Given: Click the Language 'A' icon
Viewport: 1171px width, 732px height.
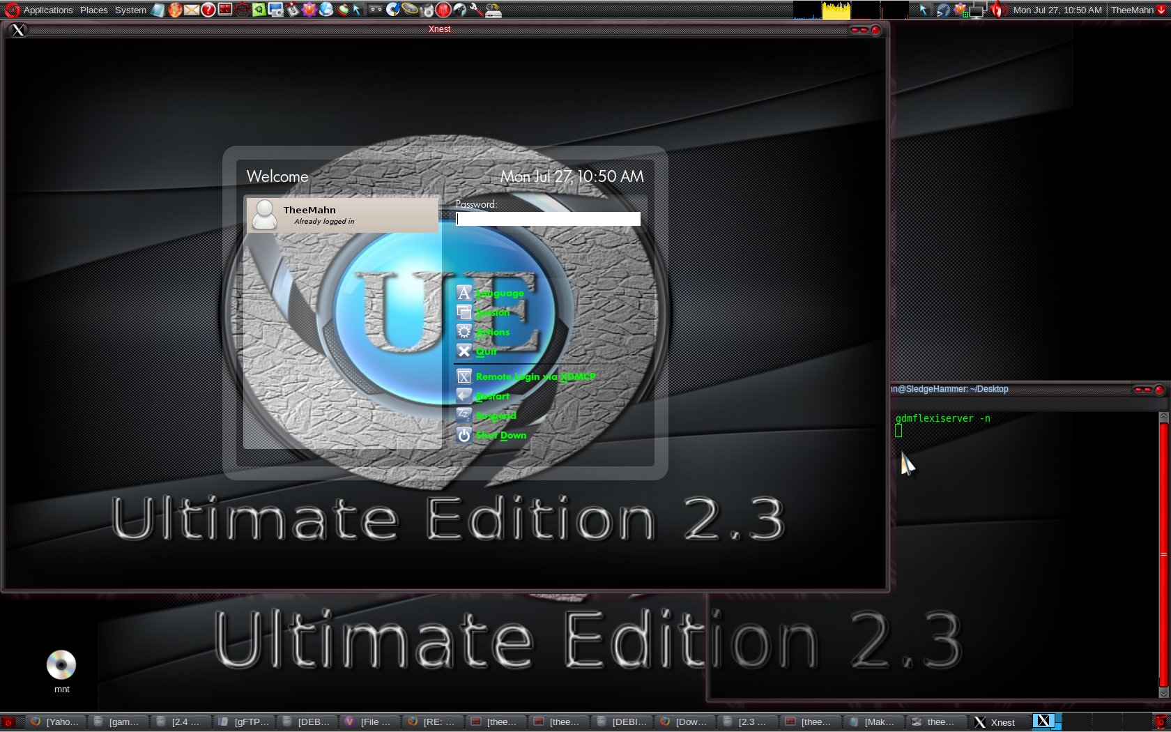Looking at the screenshot, I should click(x=464, y=293).
